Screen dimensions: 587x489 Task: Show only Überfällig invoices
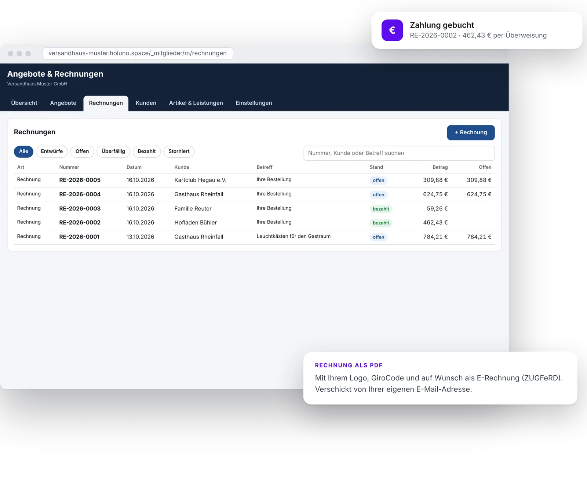(x=113, y=152)
